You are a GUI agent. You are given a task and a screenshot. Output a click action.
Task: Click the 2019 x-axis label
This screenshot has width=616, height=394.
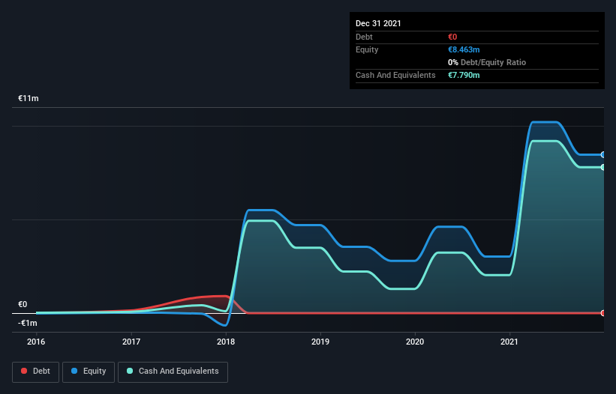click(x=320, y=342)
